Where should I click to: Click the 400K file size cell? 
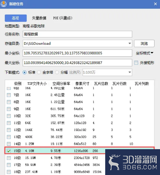[29, 137]
